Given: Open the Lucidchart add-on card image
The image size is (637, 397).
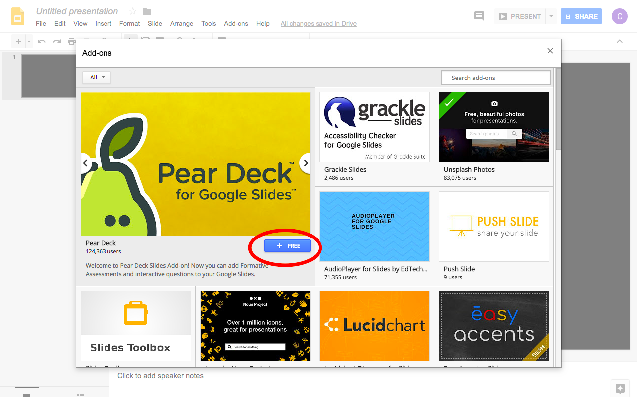Looking at the screenshot, I should point(375,326).
